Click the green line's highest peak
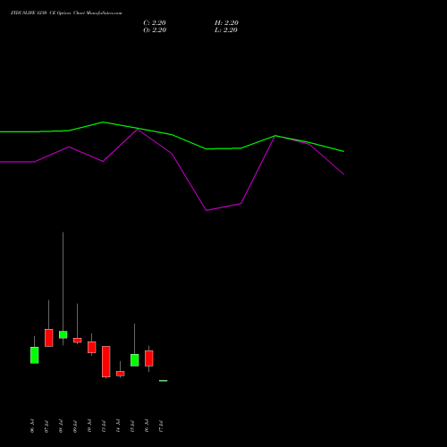The image size is (447, 447). pos(103,122)
